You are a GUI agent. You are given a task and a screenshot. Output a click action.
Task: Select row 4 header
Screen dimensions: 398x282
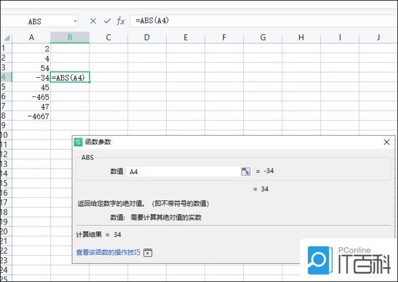6,77
